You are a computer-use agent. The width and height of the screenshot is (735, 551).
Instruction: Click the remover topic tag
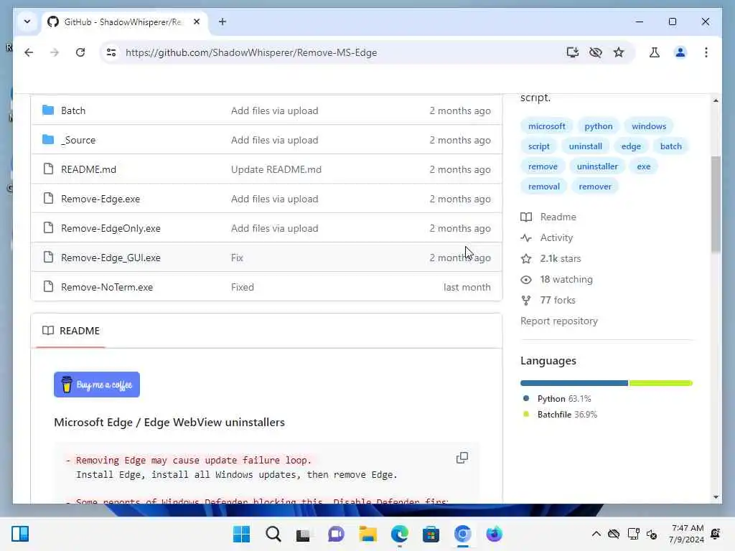click(595, 187)
